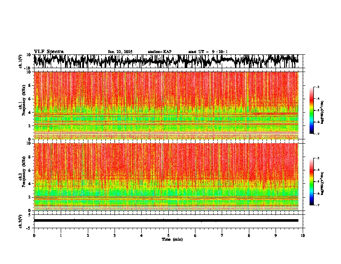
Task: Click the ch.1 spectrogram panel
Action: pos(166,105)
